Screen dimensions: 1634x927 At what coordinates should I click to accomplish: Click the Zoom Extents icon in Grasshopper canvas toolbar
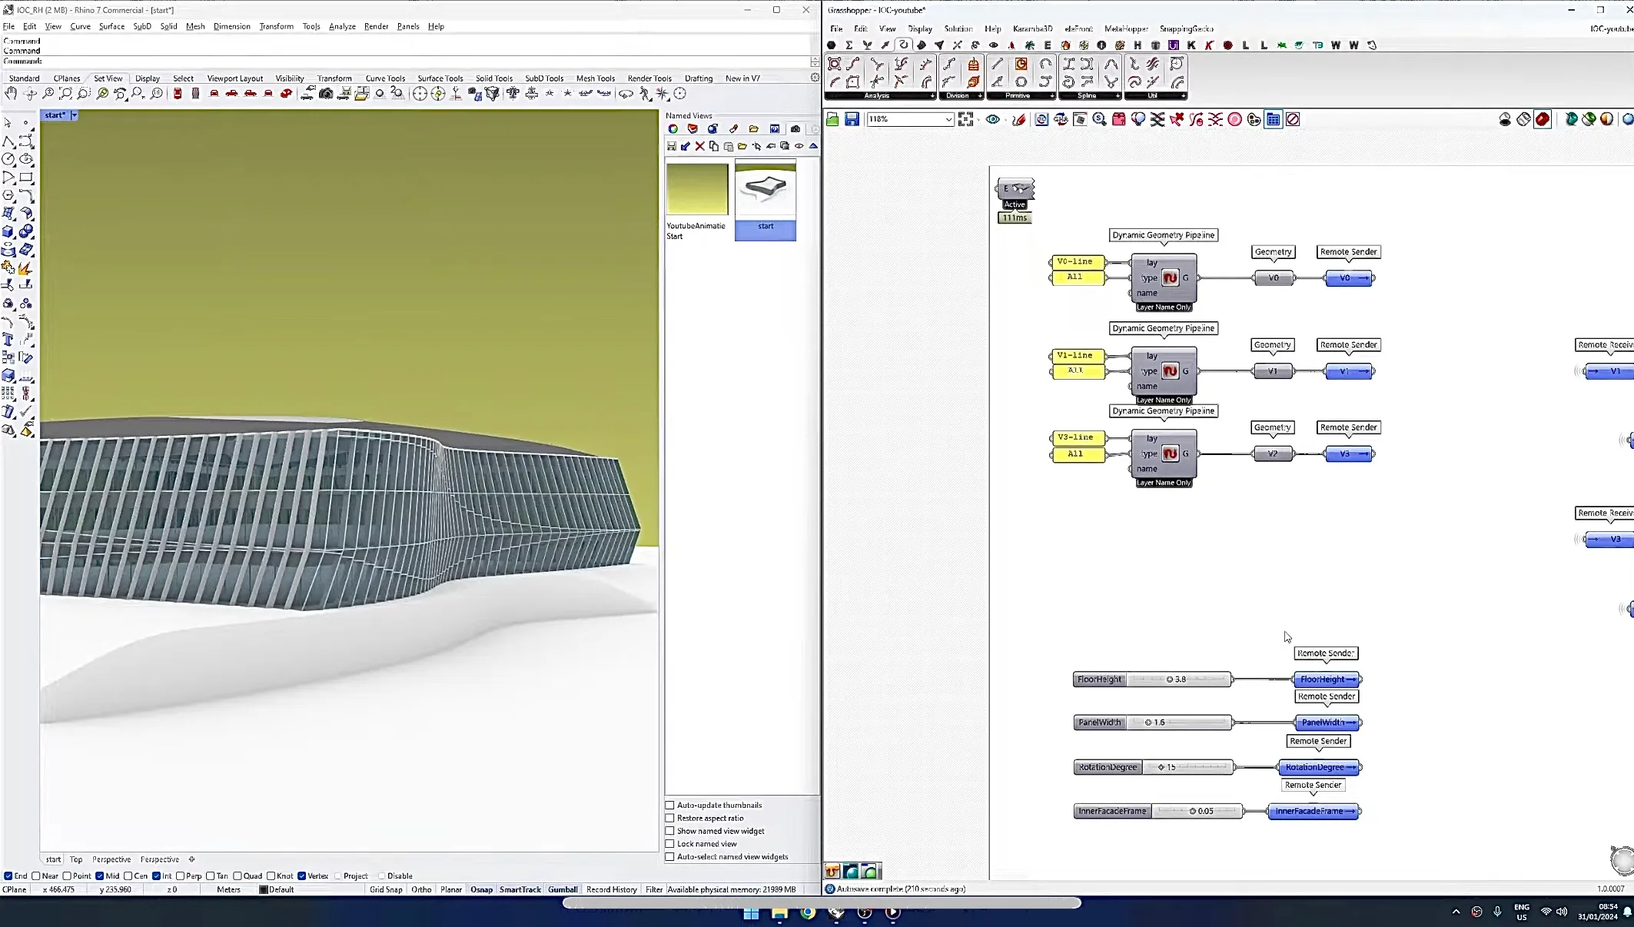pos(966,119)
